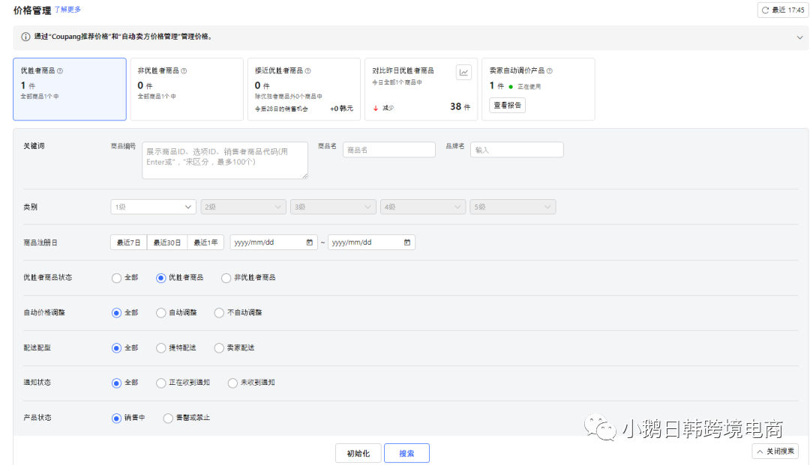Click inside the 商品名 input field
Image resolution: width=810 pixels, height=465 pixels.
pos(389,149)
